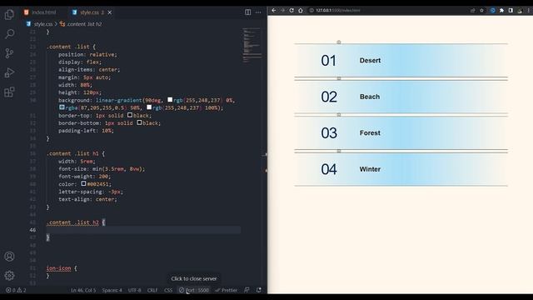Toggle the browser side panel icon

511,11
